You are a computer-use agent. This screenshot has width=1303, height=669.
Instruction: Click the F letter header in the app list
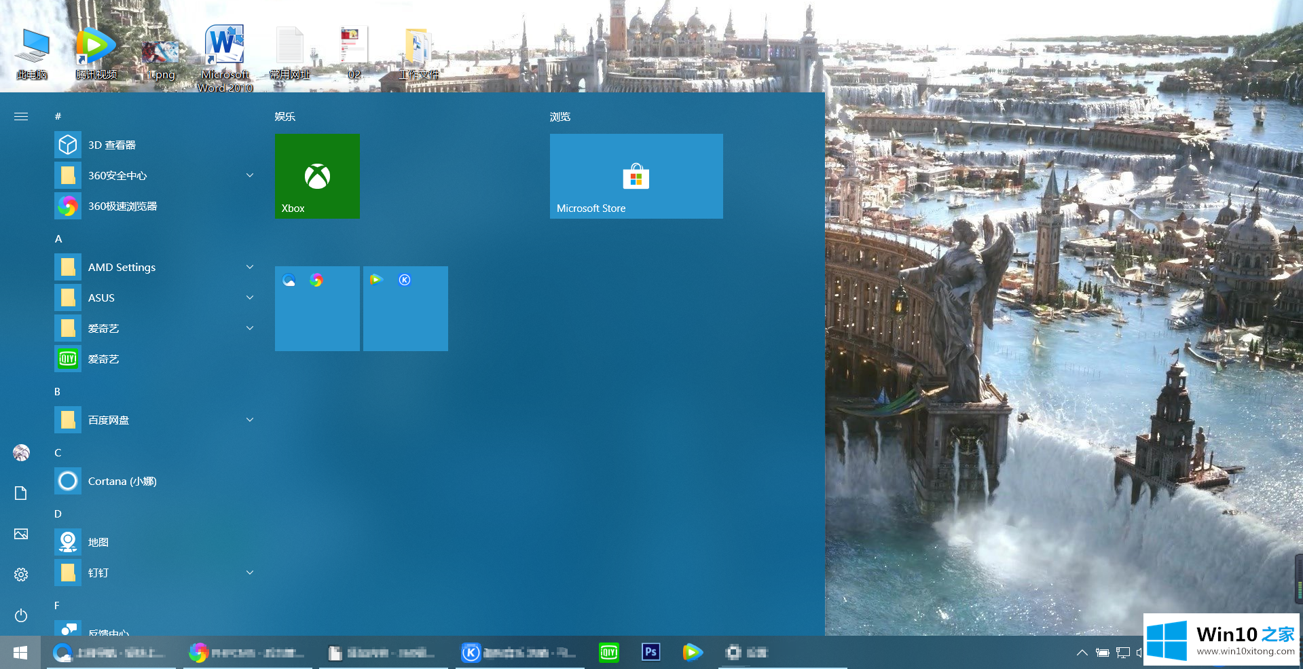57,606
